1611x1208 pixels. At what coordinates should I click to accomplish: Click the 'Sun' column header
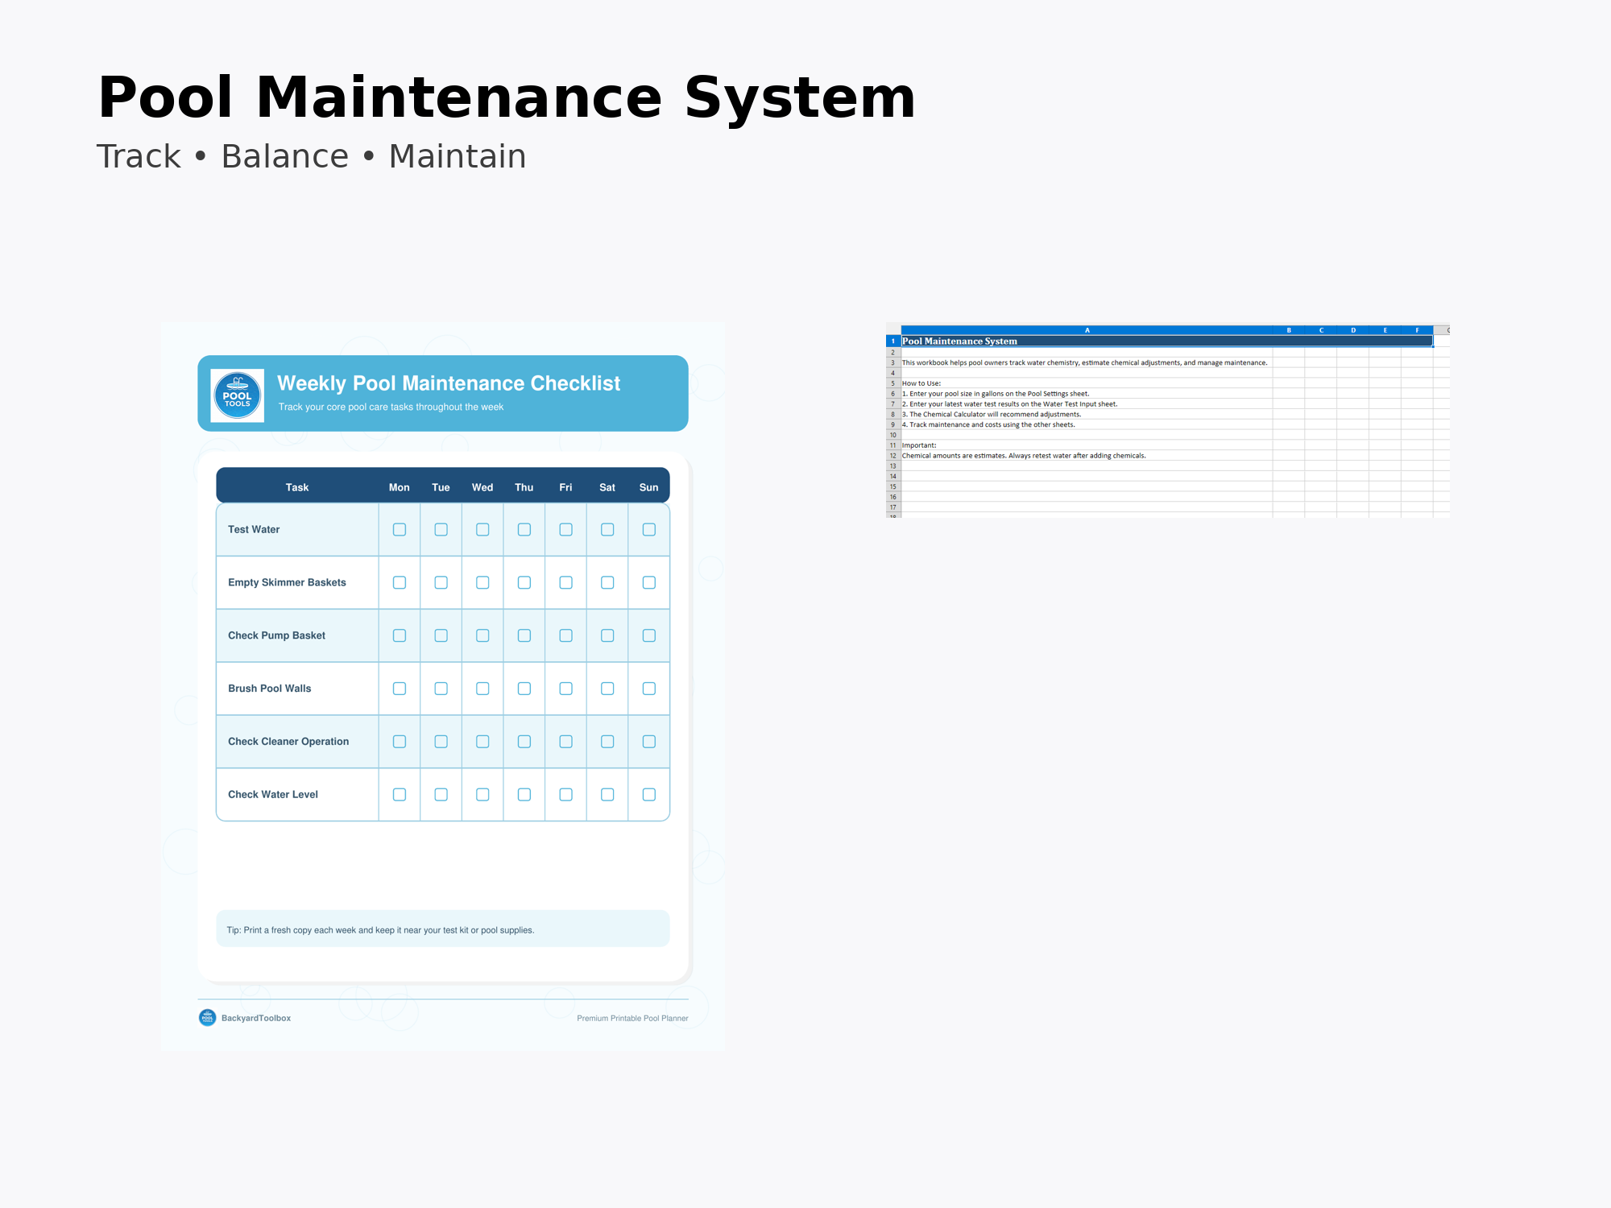pyautogui.click(x=649, y=487)
